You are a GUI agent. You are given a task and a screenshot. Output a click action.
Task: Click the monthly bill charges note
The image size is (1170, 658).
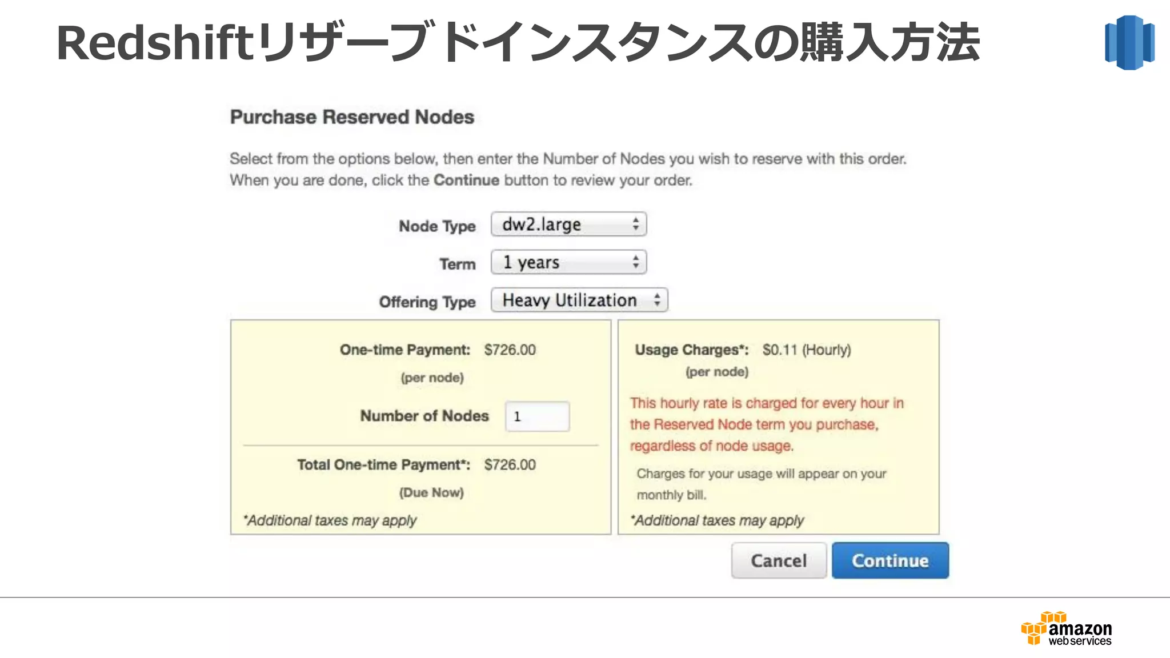pos(761,484)
